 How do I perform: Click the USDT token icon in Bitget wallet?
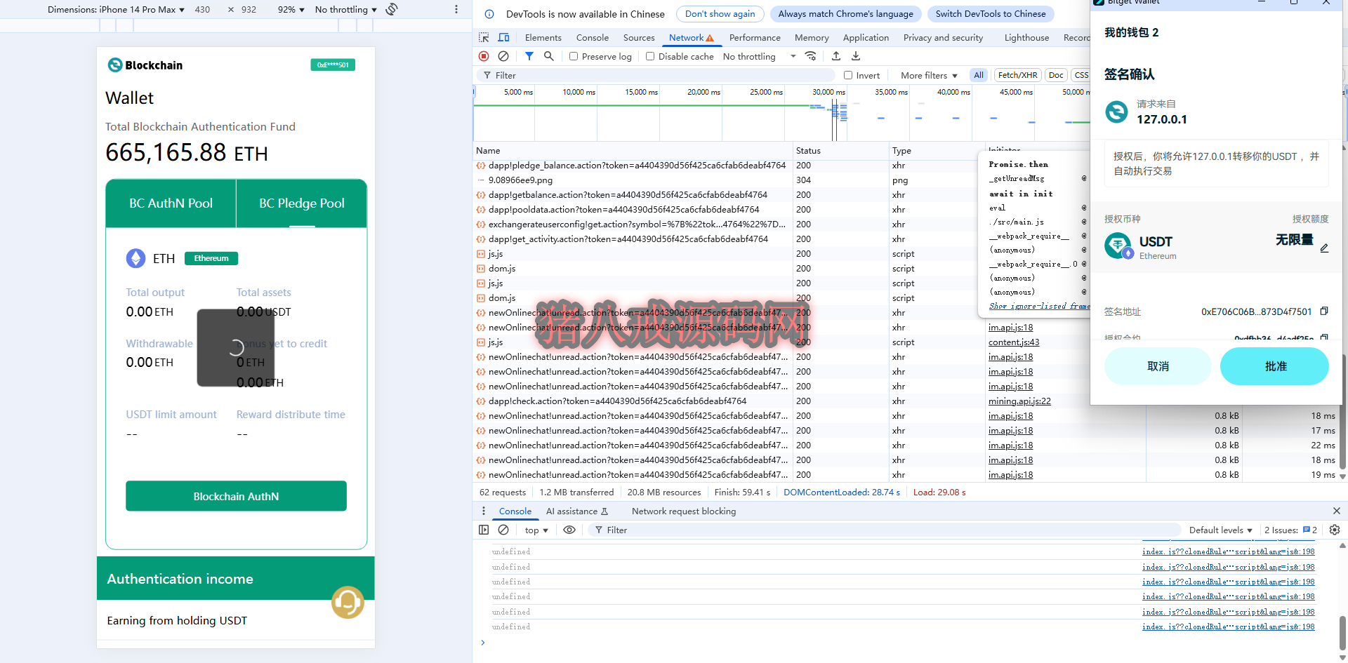(1118, 246)
